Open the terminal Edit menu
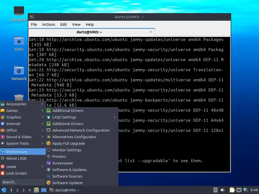This screenshot has height=194, width=259. coord(63,25)
